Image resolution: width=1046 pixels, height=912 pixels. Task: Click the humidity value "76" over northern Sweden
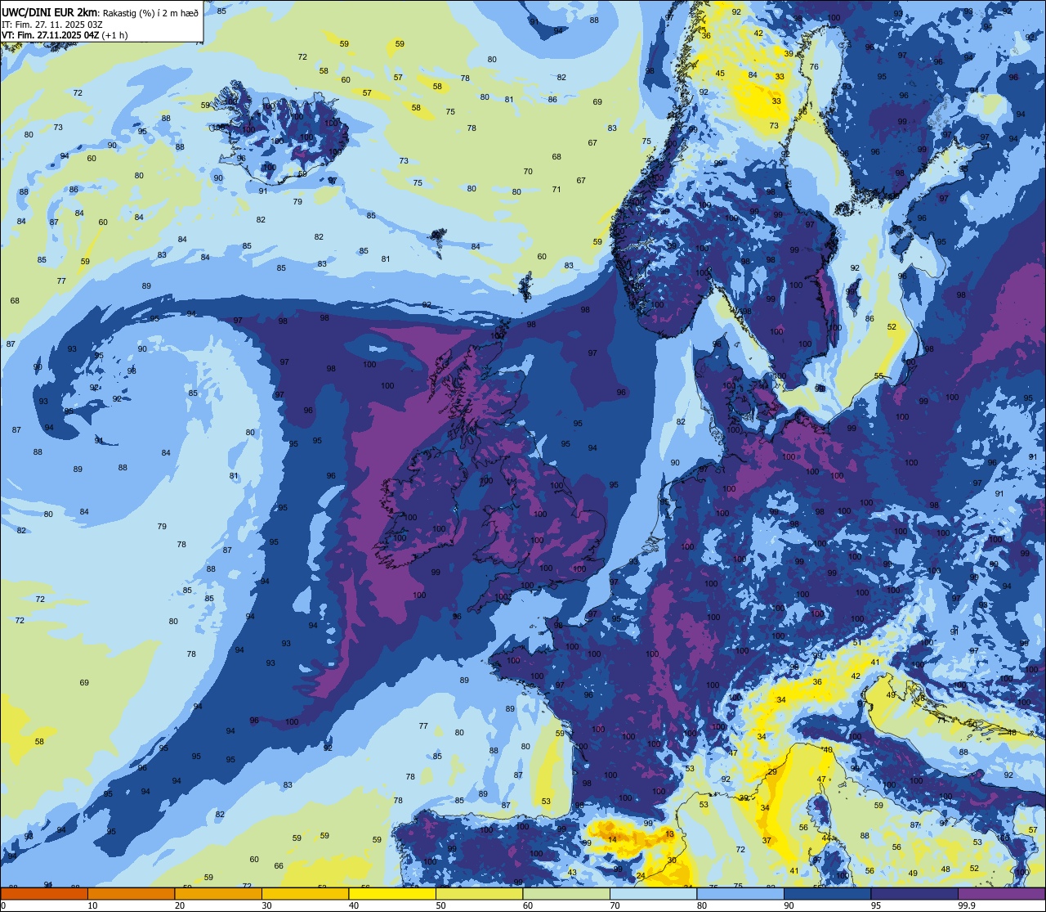[813, 67]
